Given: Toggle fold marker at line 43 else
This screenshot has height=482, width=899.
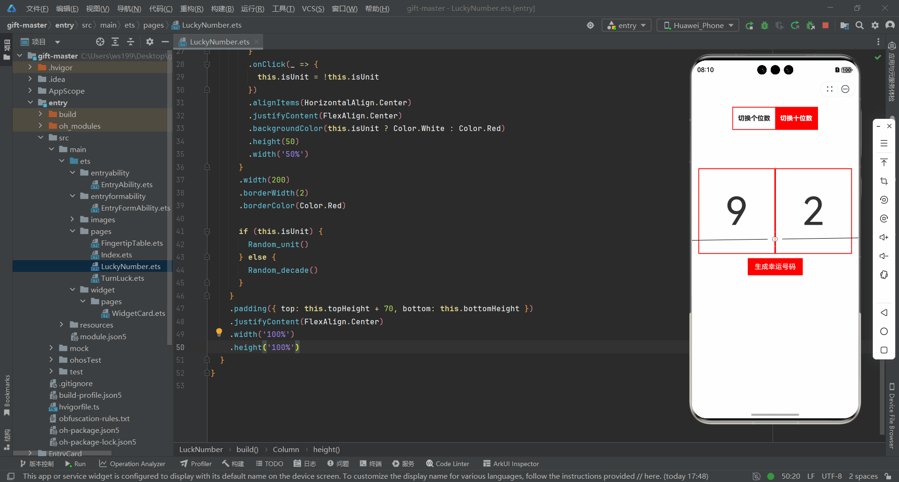Looking at the screenshot, I should tap(207, 257).
